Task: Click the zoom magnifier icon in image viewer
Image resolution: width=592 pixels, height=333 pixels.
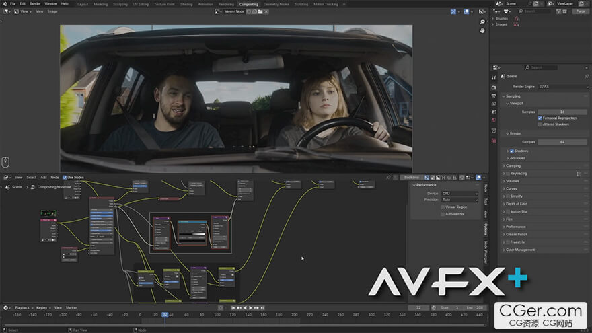Action: coord(482,22)
